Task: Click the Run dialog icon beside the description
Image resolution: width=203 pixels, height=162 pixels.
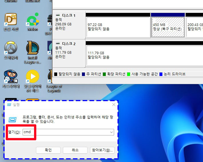Action: point(12,119)
